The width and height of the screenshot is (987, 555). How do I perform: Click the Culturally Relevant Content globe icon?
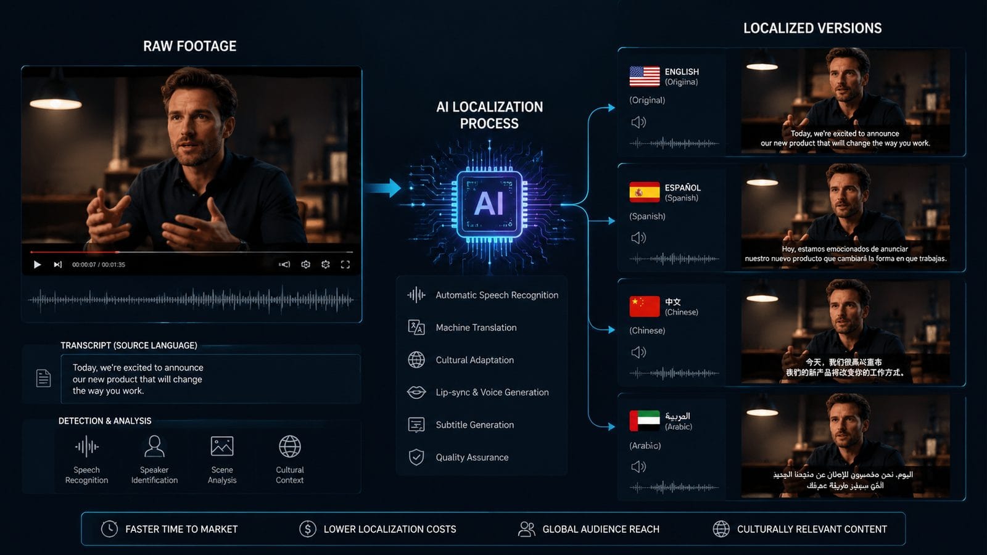tap(721, 528)
